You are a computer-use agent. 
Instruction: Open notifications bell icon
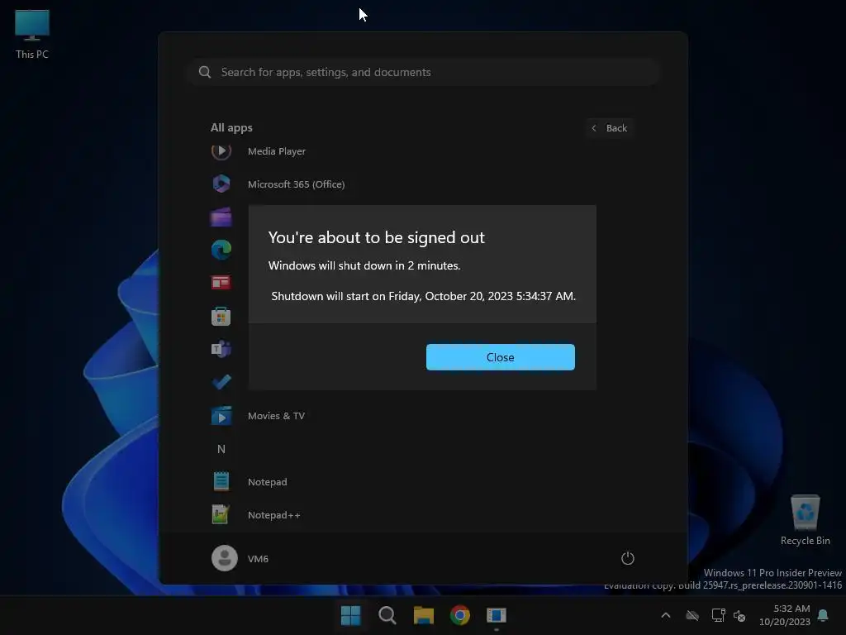[x=823, y=615]
